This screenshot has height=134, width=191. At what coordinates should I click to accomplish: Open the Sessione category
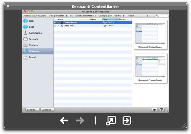38,39
